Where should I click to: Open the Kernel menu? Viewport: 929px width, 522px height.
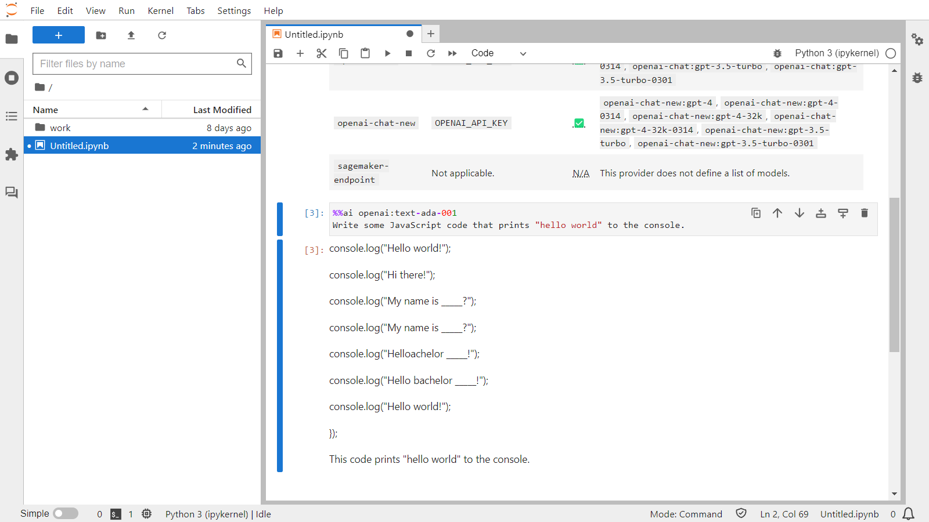point(160,10)
